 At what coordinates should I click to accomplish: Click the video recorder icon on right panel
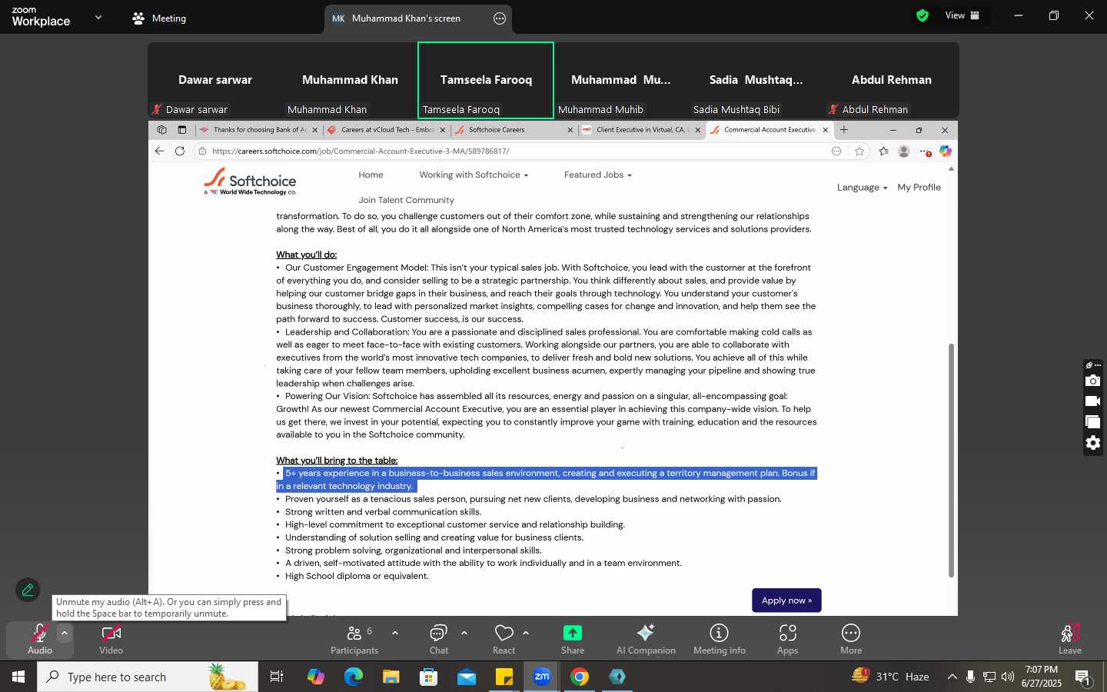click(1092, 401)
